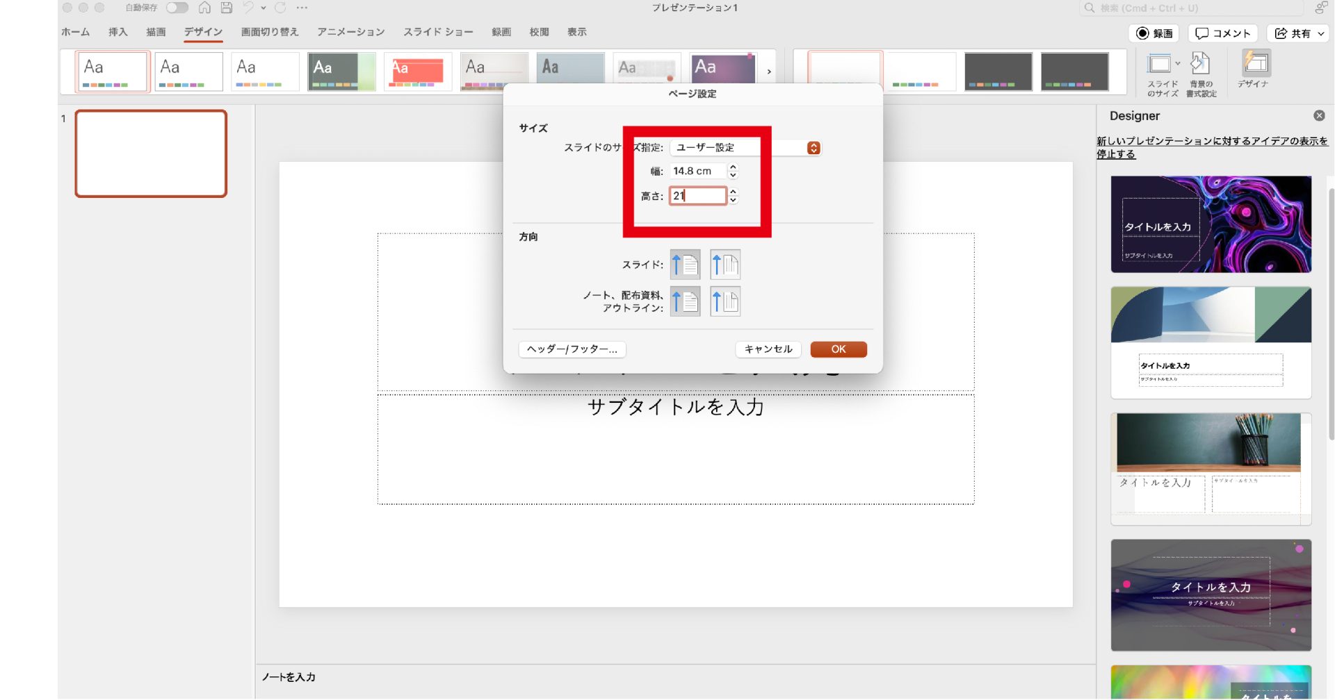
Task: Select portrait orientation for slides
Action: tap(685, 265)
